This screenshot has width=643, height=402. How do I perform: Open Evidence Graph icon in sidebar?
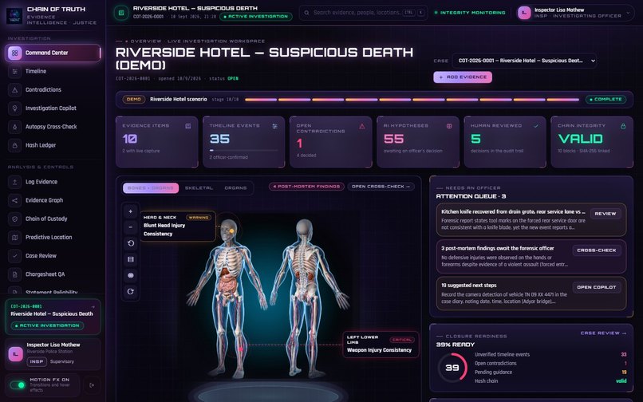tap(15, 200)
